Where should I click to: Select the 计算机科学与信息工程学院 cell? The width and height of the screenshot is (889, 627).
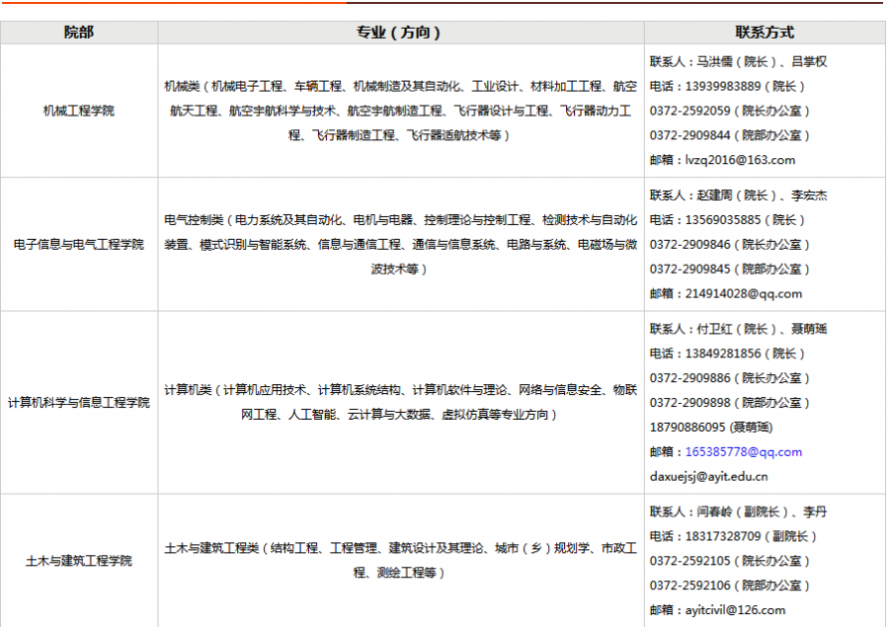point(79,403)
